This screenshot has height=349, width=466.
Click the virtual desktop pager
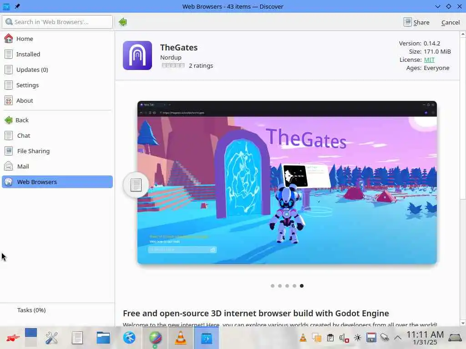coord(31,338)
